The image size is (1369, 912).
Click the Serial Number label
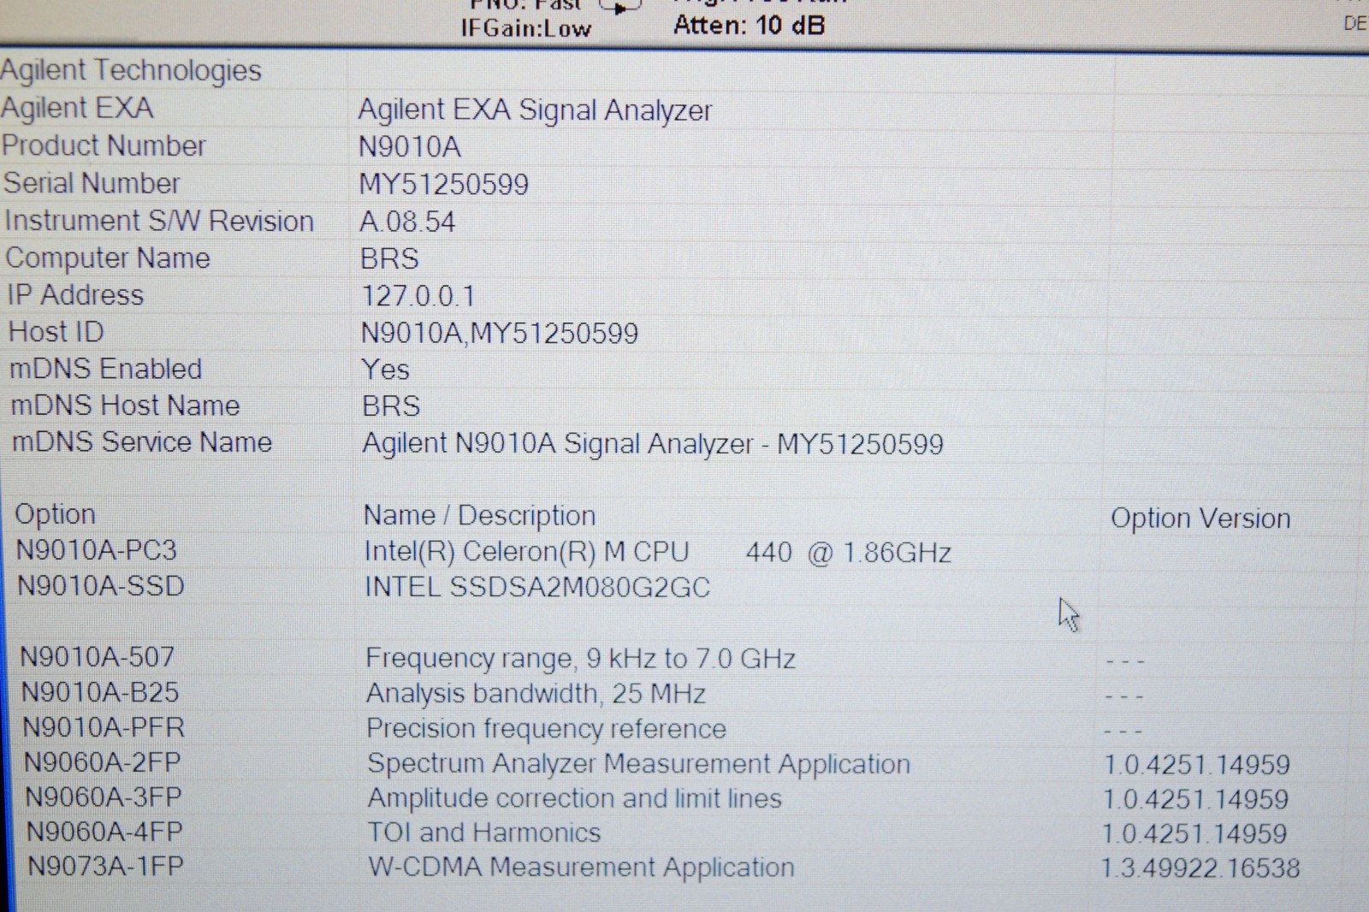[92, 183]
